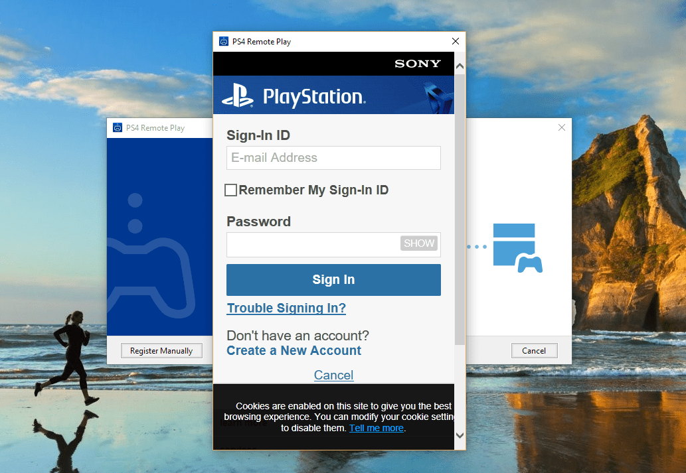Click the sign-in dialog's PS4 Remote Play title text
The width and height of the screenshot is (686, 473).
262,42
